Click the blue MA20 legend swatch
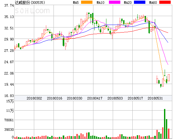 tap(140, 2)
